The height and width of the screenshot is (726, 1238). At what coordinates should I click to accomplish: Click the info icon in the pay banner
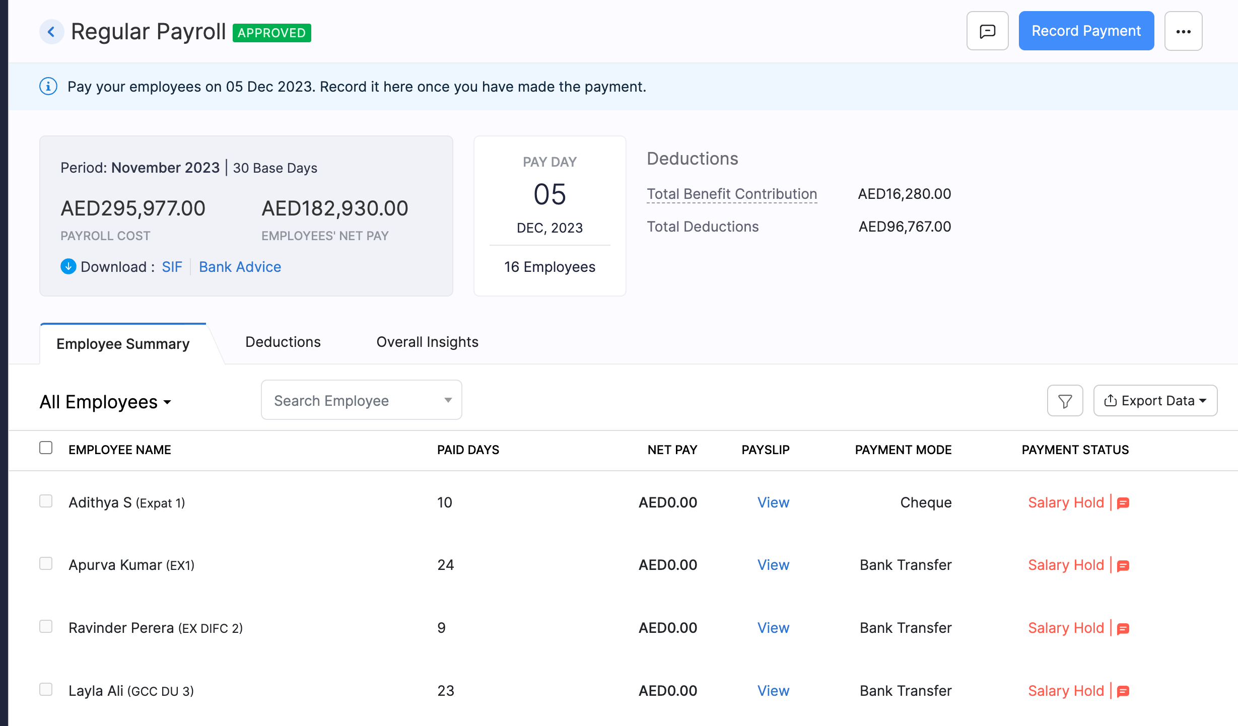(48, 87)
